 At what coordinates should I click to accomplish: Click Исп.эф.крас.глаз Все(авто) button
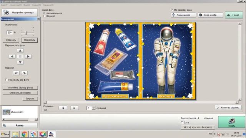tap(198, 127)
